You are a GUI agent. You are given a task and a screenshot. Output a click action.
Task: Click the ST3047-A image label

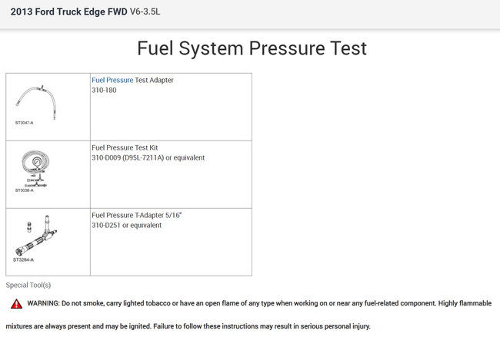pos(24,123)
